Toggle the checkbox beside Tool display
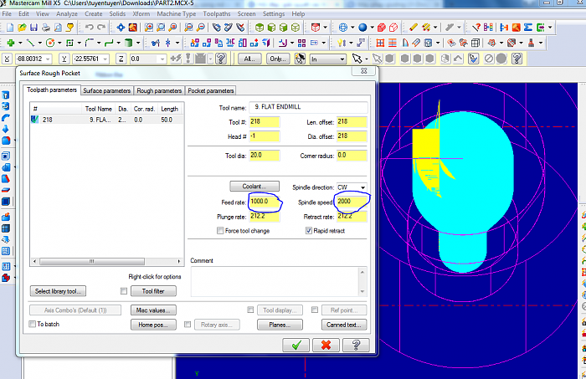 [x=250, y=310]
